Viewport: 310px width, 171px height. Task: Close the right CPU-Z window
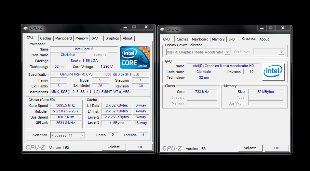click(x=283, y=28)
